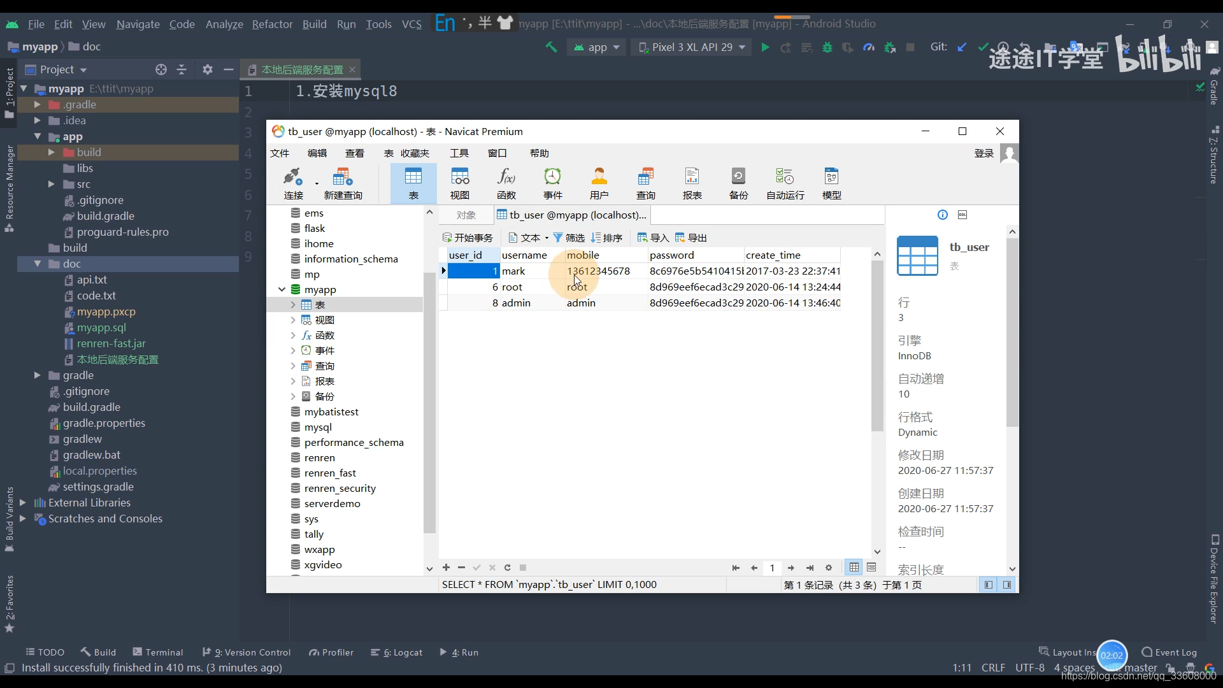Open the Refactor menu in Android Studio
1223x688 pixels.
[272, 24]
